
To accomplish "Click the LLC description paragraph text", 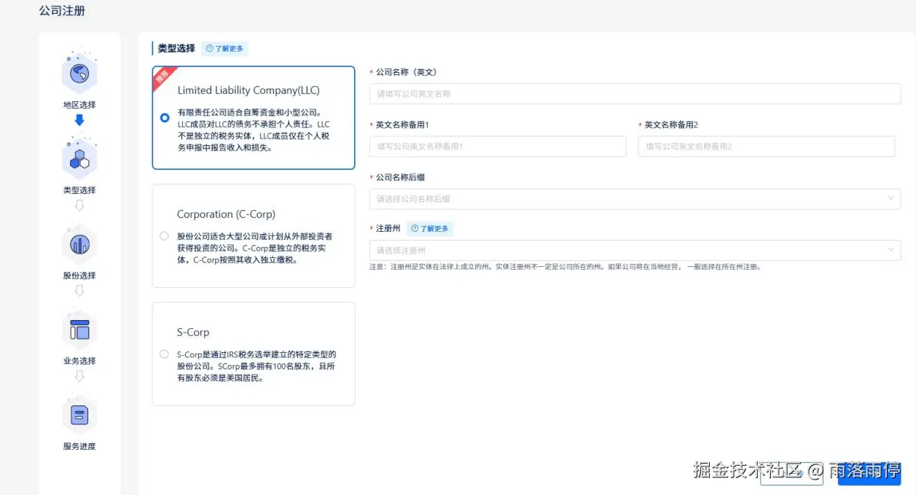I will coord(254,130).
